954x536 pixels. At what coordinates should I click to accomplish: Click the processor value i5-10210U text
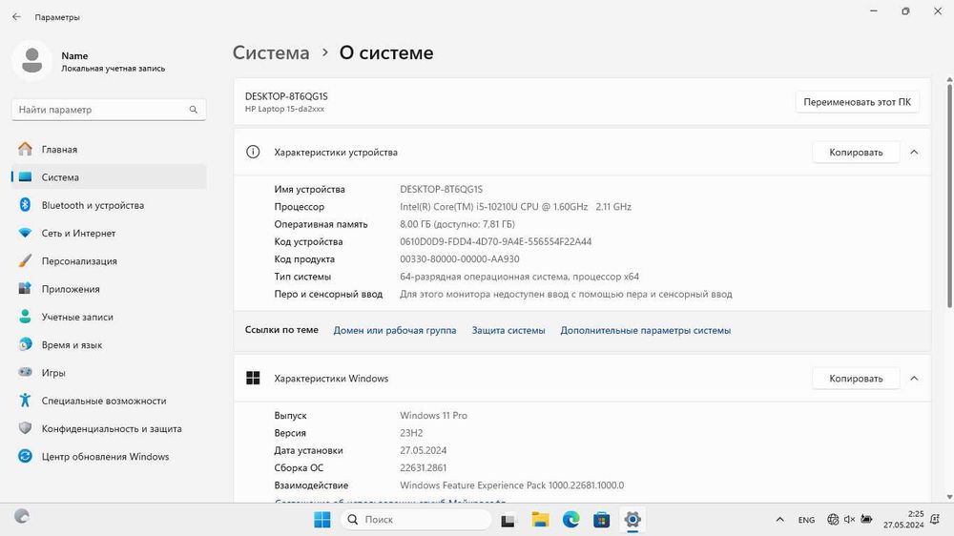coord(515,207)
